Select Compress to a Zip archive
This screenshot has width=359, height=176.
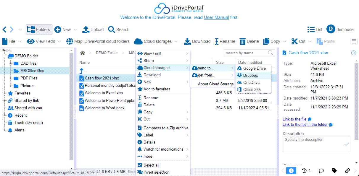166,128
